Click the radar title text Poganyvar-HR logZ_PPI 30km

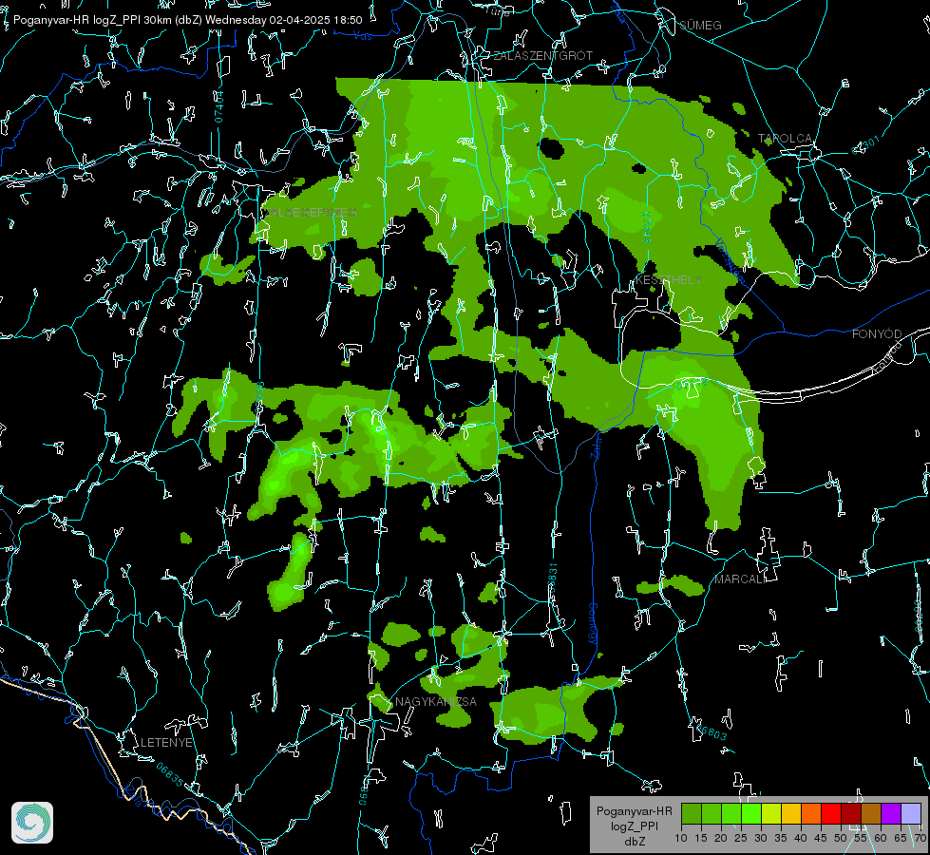pyautogui.click(x=92, y=20)
